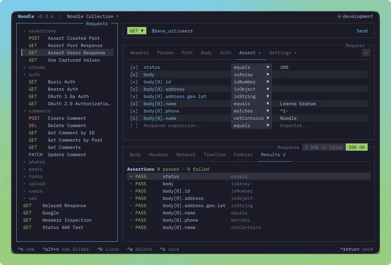Click the database icon beside development
Viewport: 391px width, 265px height.
click(339, 16)
